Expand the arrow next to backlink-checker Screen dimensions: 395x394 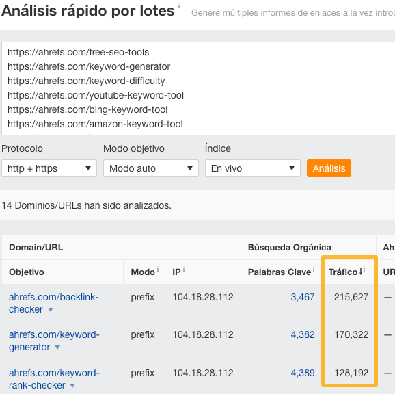pos(51,310)
